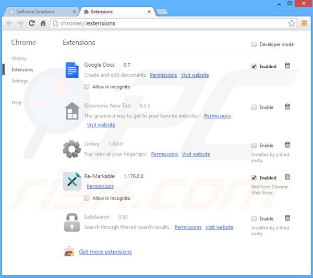Maximize the Chrome window
The height and width of the screenshot is (278, 313).
[290, 3]
